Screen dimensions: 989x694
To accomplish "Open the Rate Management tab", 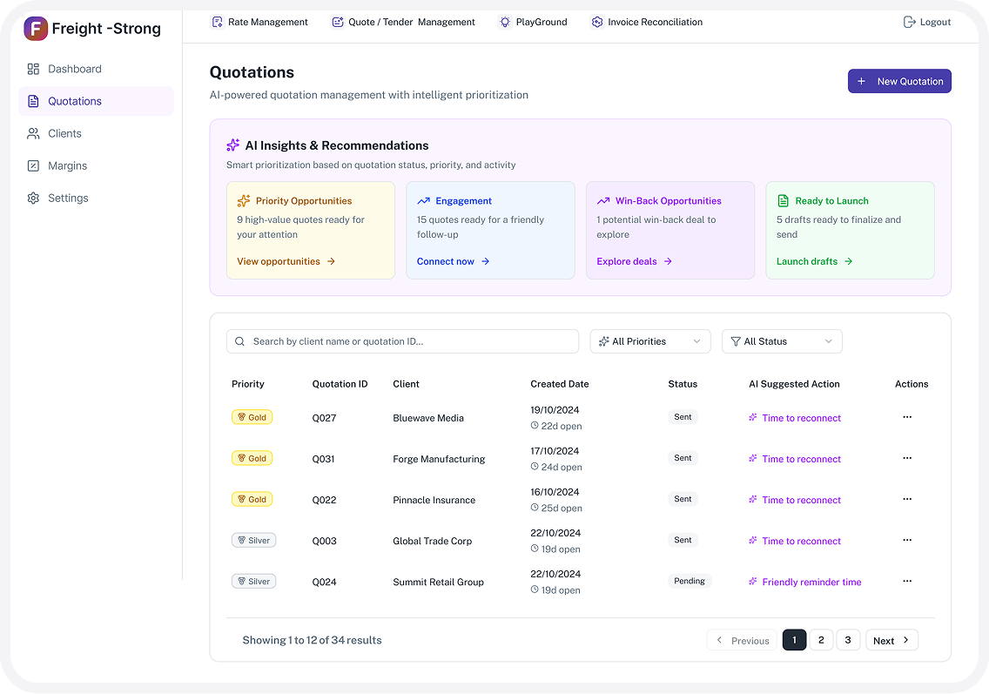I will coord(259,22).
